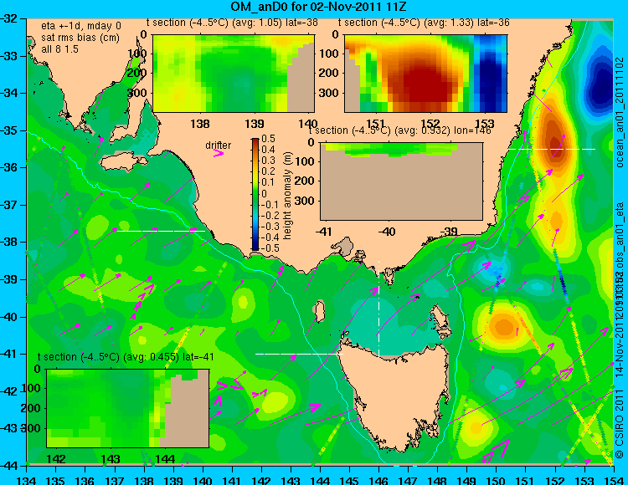Click the white dashed vertical line at lon 146
Viewport: 628px width, 485px height.
click(378, 308)
